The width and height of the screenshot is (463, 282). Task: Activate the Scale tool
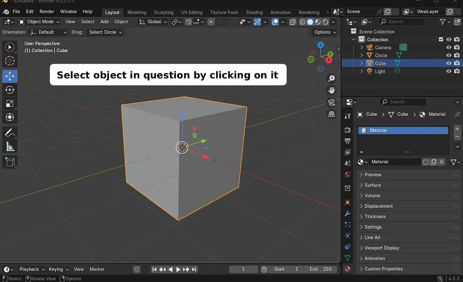[9, 103]
